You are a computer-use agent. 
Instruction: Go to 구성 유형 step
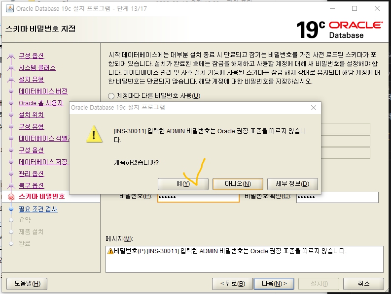point(32,127)
